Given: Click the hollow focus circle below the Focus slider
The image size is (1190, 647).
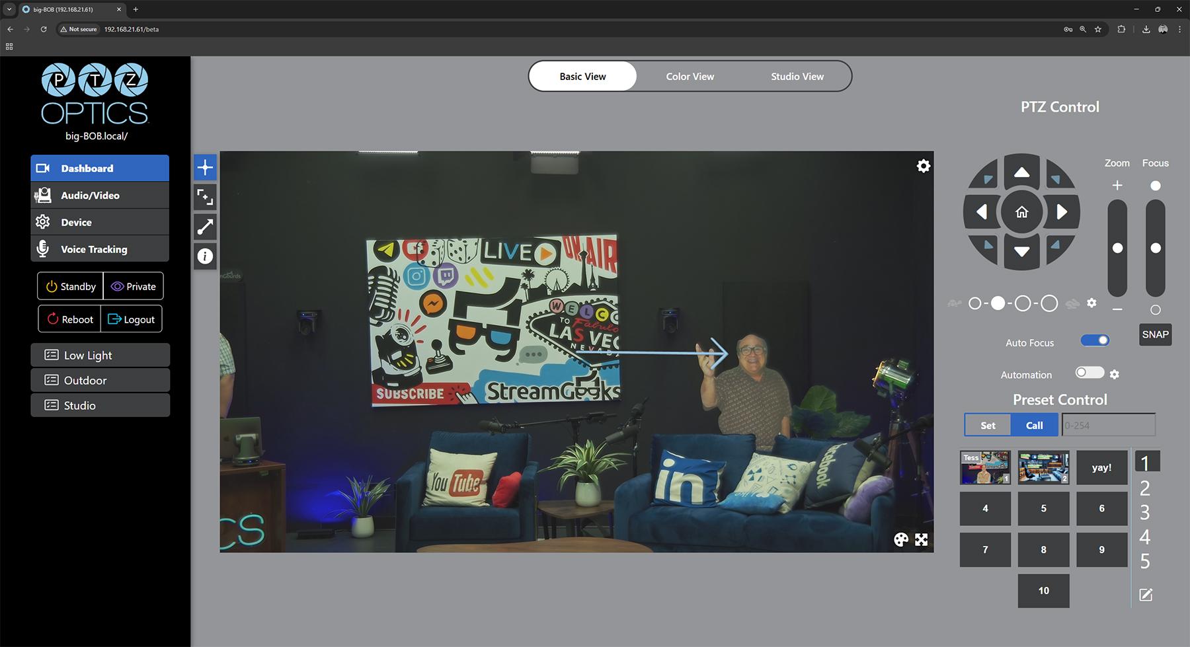Looking at the screenshot, I should 1156,309.
